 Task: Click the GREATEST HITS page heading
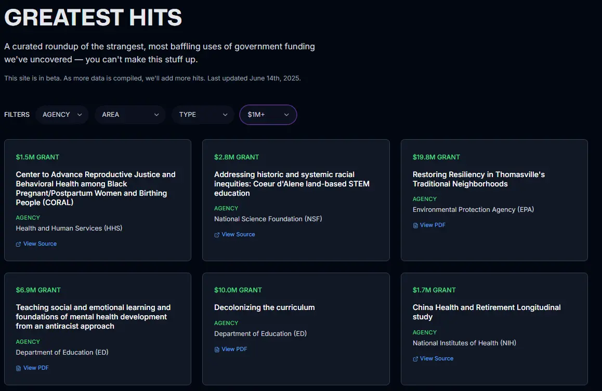pos(93,18)
